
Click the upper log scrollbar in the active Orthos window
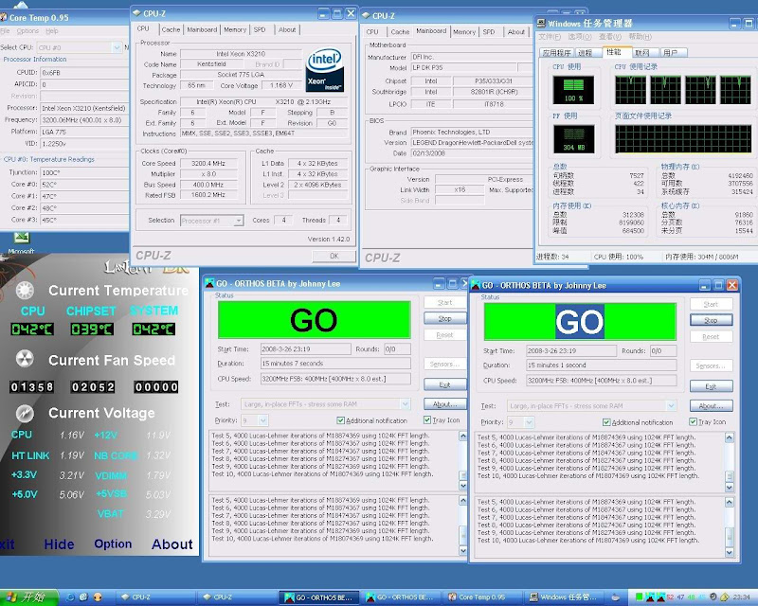729,462
